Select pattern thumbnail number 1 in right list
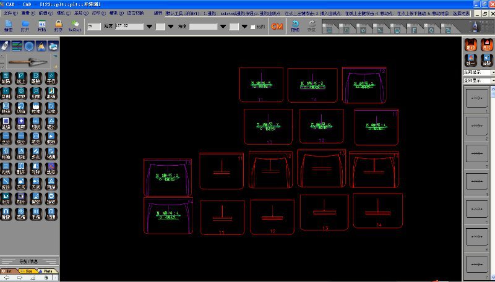 476,99
